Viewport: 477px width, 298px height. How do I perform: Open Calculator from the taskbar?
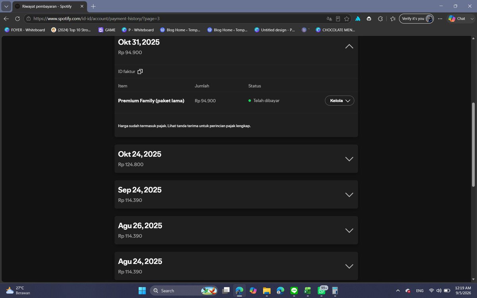[335, 290]
